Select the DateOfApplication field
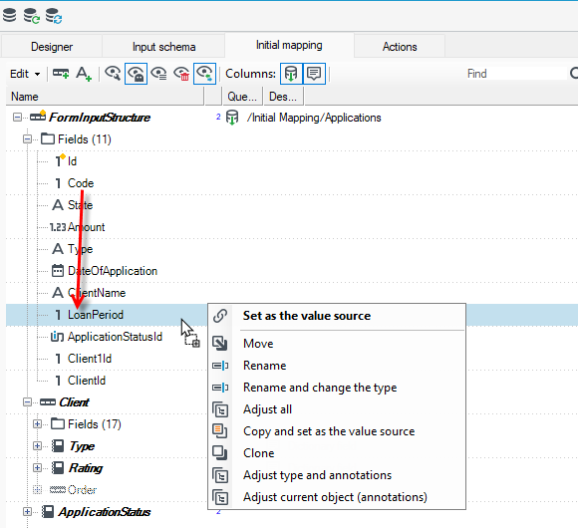Image resolution: width=578 pixels, height=528 pixels. pyautogui.click(x=113, y=271)
